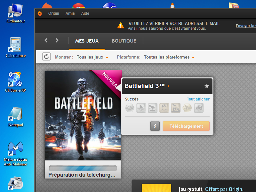The image size is (256, 192).
Task: Click the email verification warning triangle
Action: pyautogui.click(x=121, y=26)
